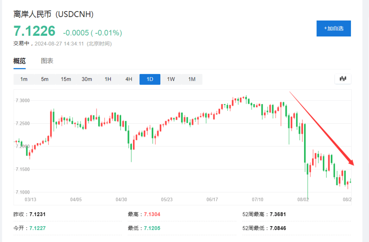Viewport: 369px width, 242px height.
Task: Switch to the 概览 overview tab
Action: click(19, 61)
